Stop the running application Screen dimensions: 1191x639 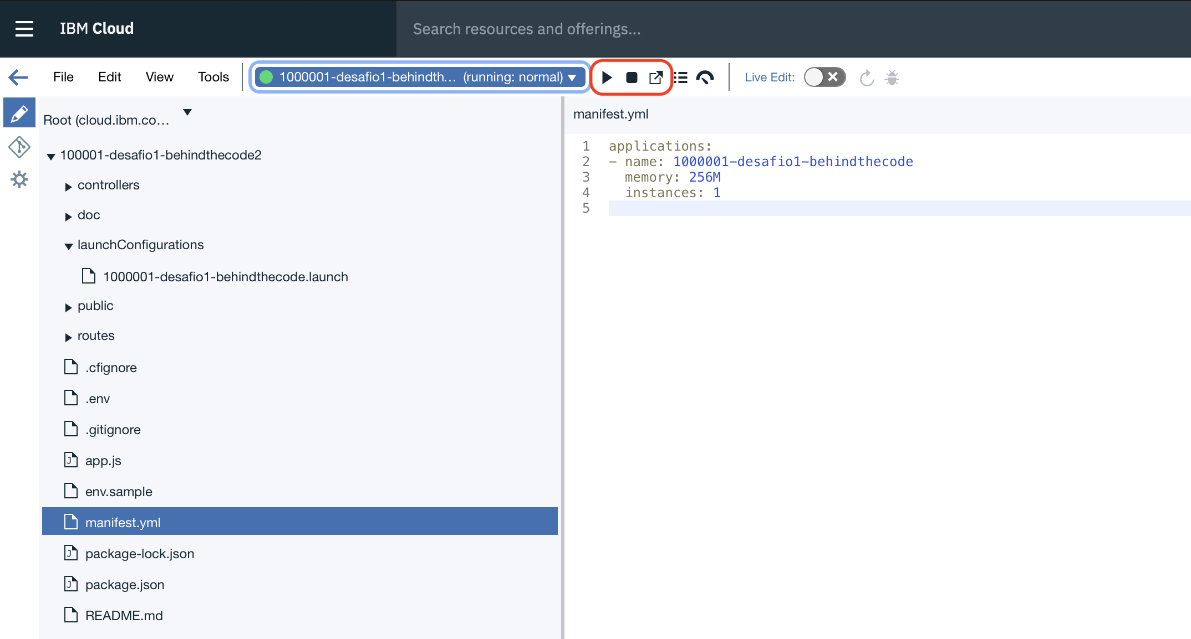(x=632, y=78)
